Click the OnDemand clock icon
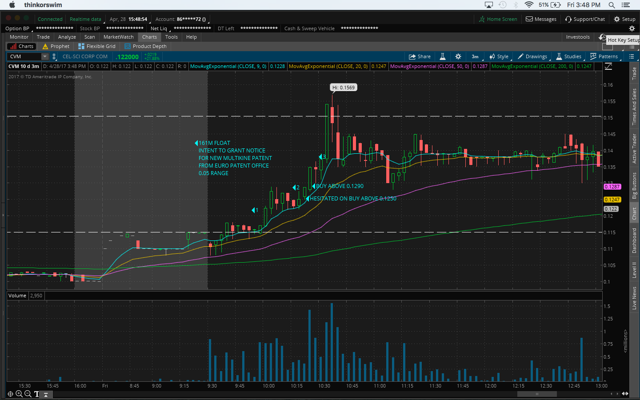 pos(603,37)
